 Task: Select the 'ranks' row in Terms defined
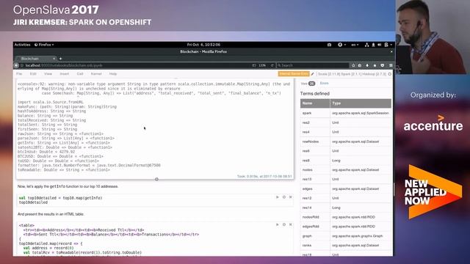coord(346,246)
